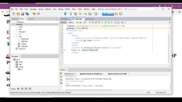Open the configuration combo box in toolbar

tap(53, 14)
